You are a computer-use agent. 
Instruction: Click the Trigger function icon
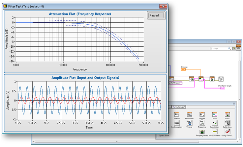202,114
